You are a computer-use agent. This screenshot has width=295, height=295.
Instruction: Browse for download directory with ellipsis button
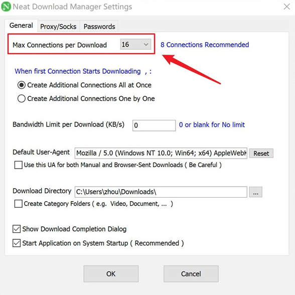click(x=255, y=192)
